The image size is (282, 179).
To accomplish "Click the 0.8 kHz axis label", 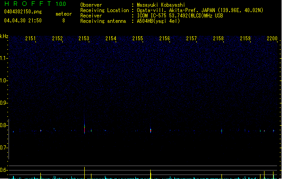I will pyautogui.click(x=4, y=125).
